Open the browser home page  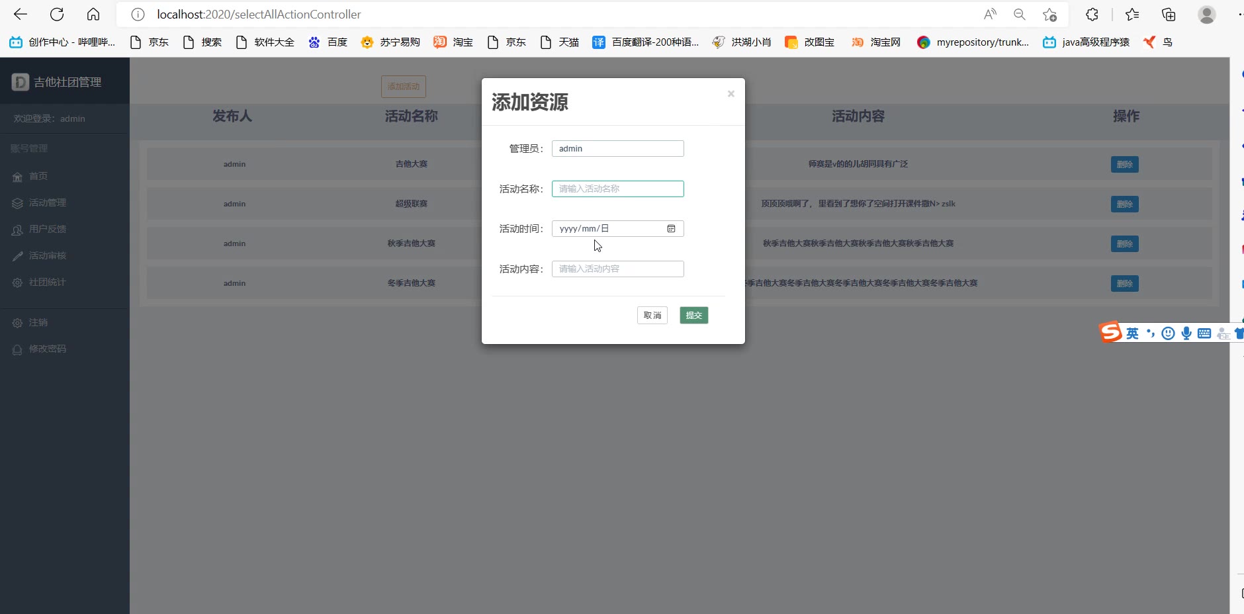(93, 15)
